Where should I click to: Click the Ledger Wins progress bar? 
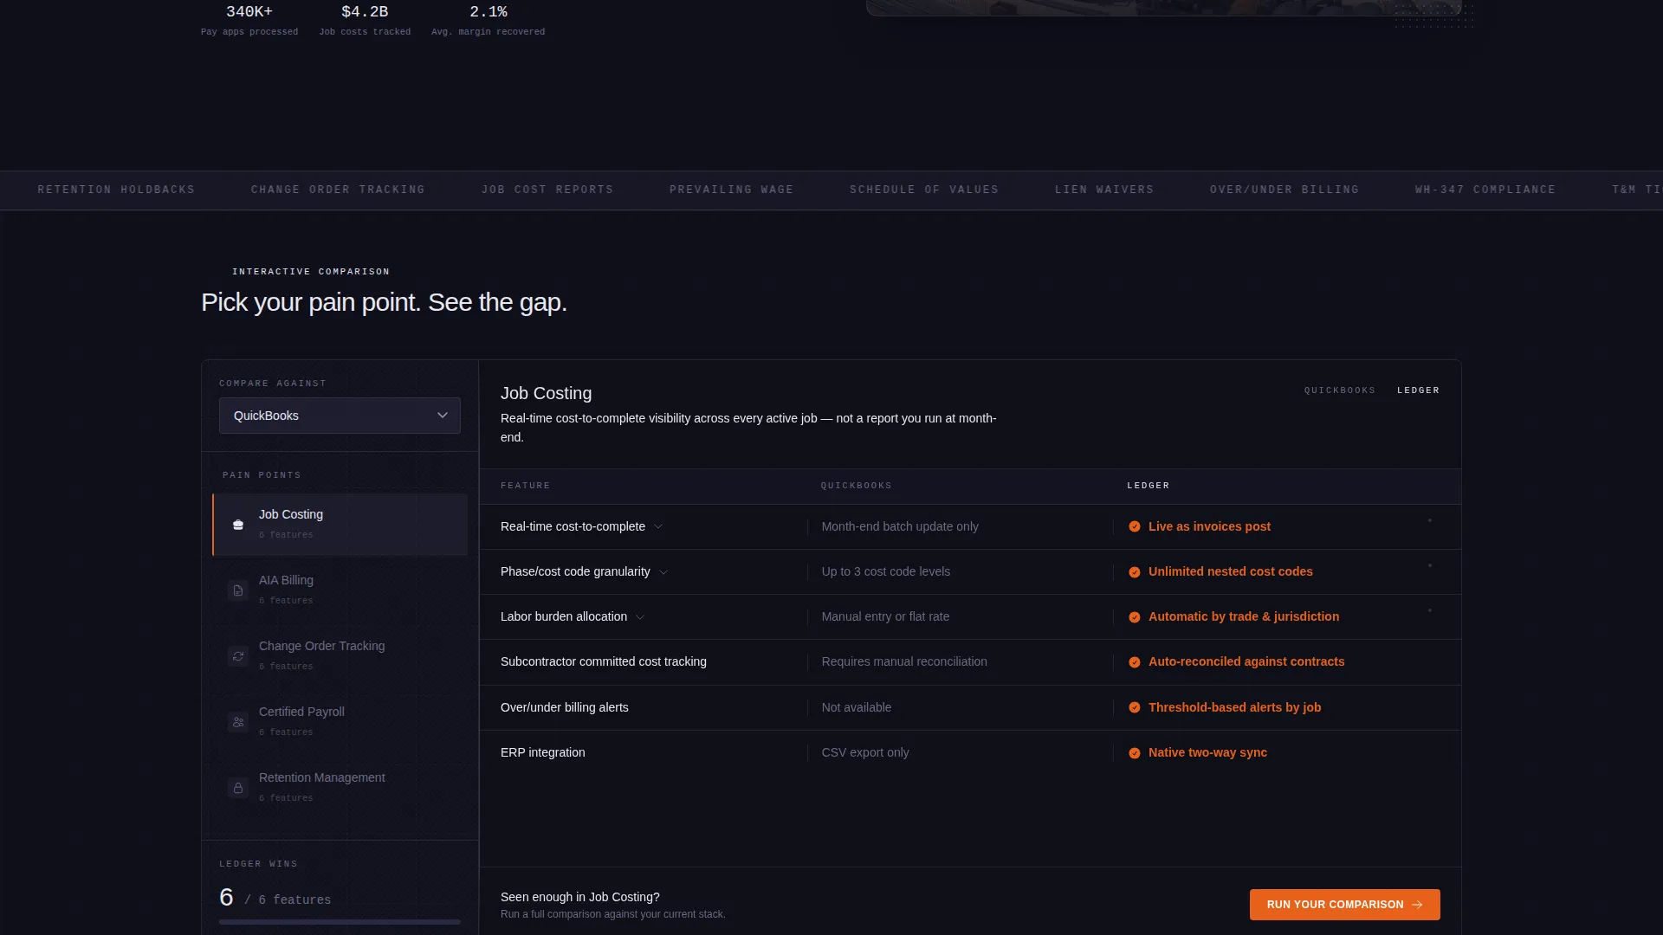(x=340, y=922)
